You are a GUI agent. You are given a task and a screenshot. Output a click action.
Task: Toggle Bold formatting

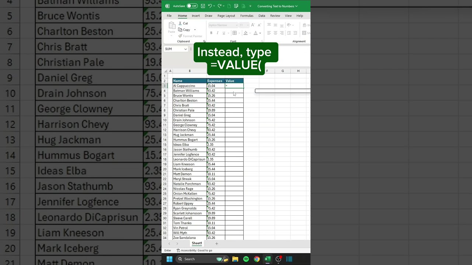[x=211, y=33]
